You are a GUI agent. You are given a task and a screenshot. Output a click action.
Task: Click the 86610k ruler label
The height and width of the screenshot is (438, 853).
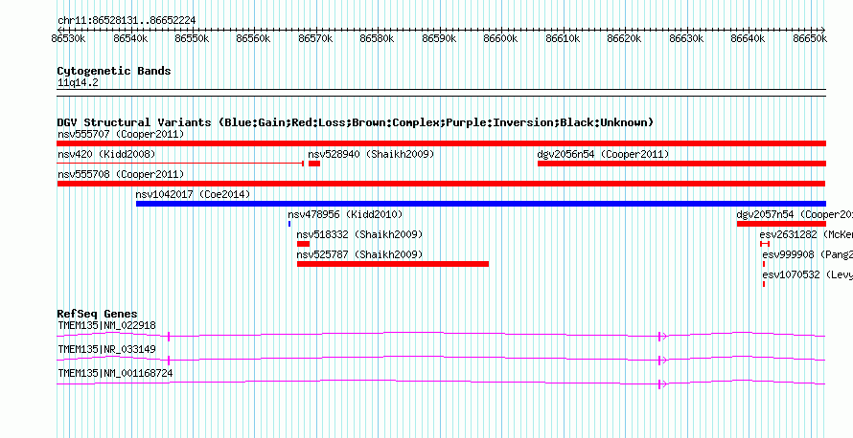(x=563, y=39)
